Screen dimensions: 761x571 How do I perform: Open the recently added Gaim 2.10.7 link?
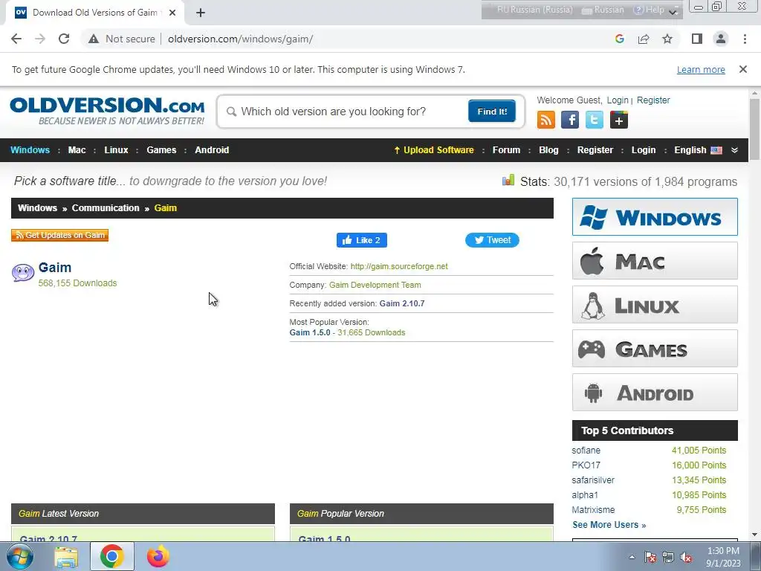point(402,303)
